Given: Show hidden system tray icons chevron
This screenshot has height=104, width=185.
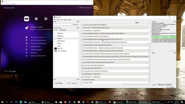Looking at the screenshot, I should click(x=166, y=102).
